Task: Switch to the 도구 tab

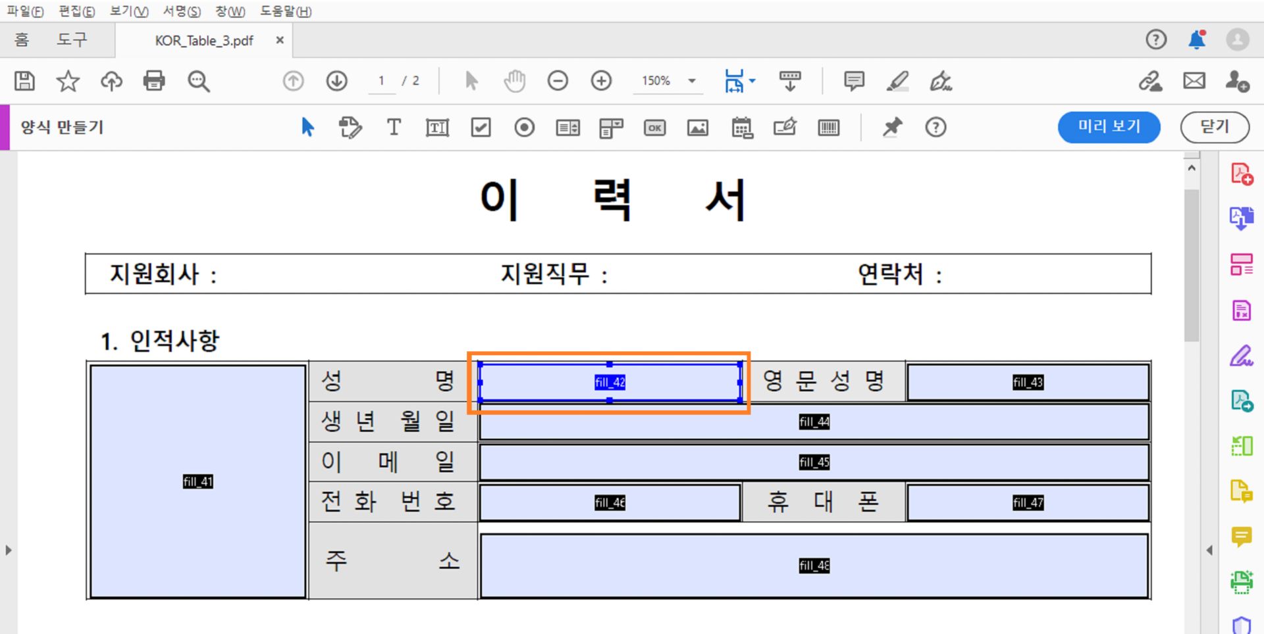Action: pos(72,39)
